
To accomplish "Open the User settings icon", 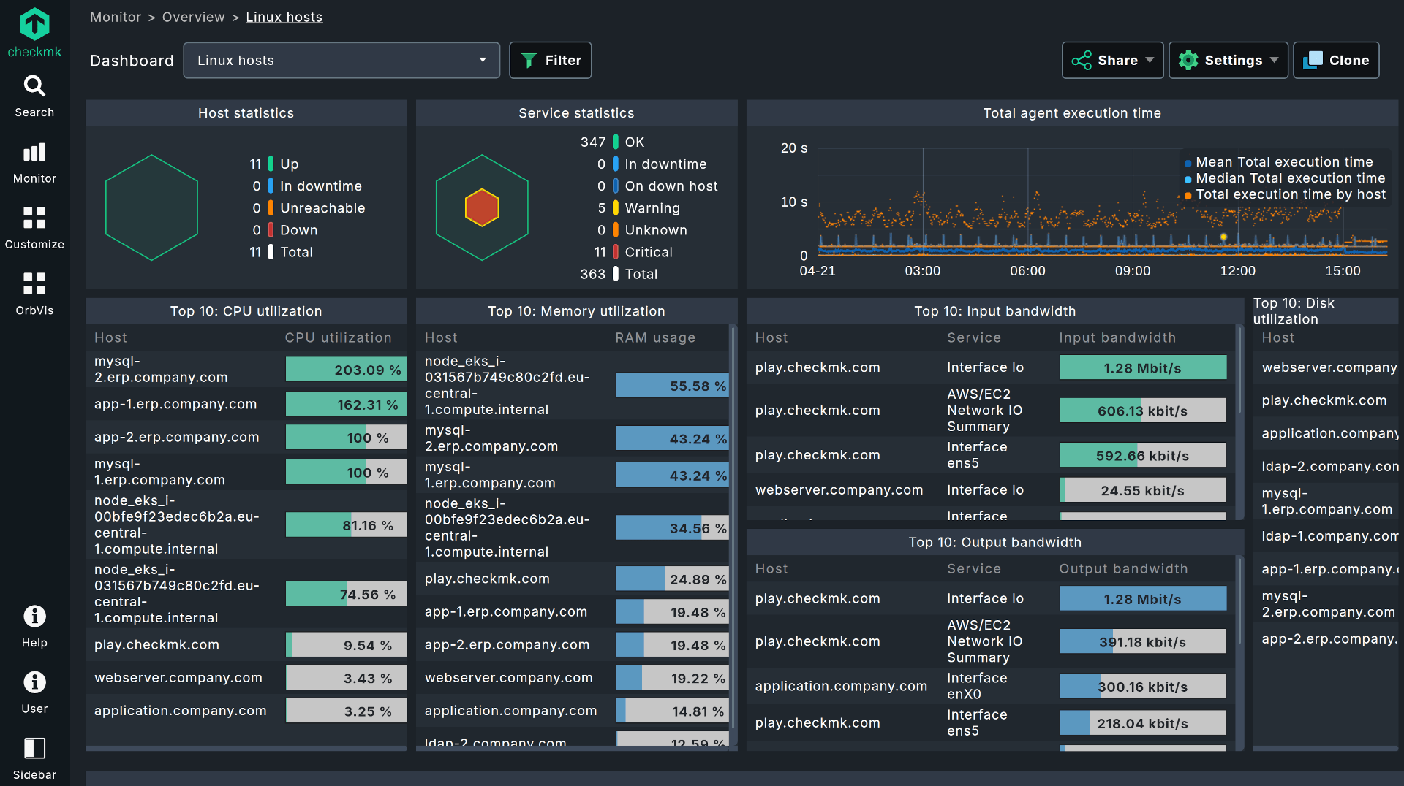I will [34, 682].
